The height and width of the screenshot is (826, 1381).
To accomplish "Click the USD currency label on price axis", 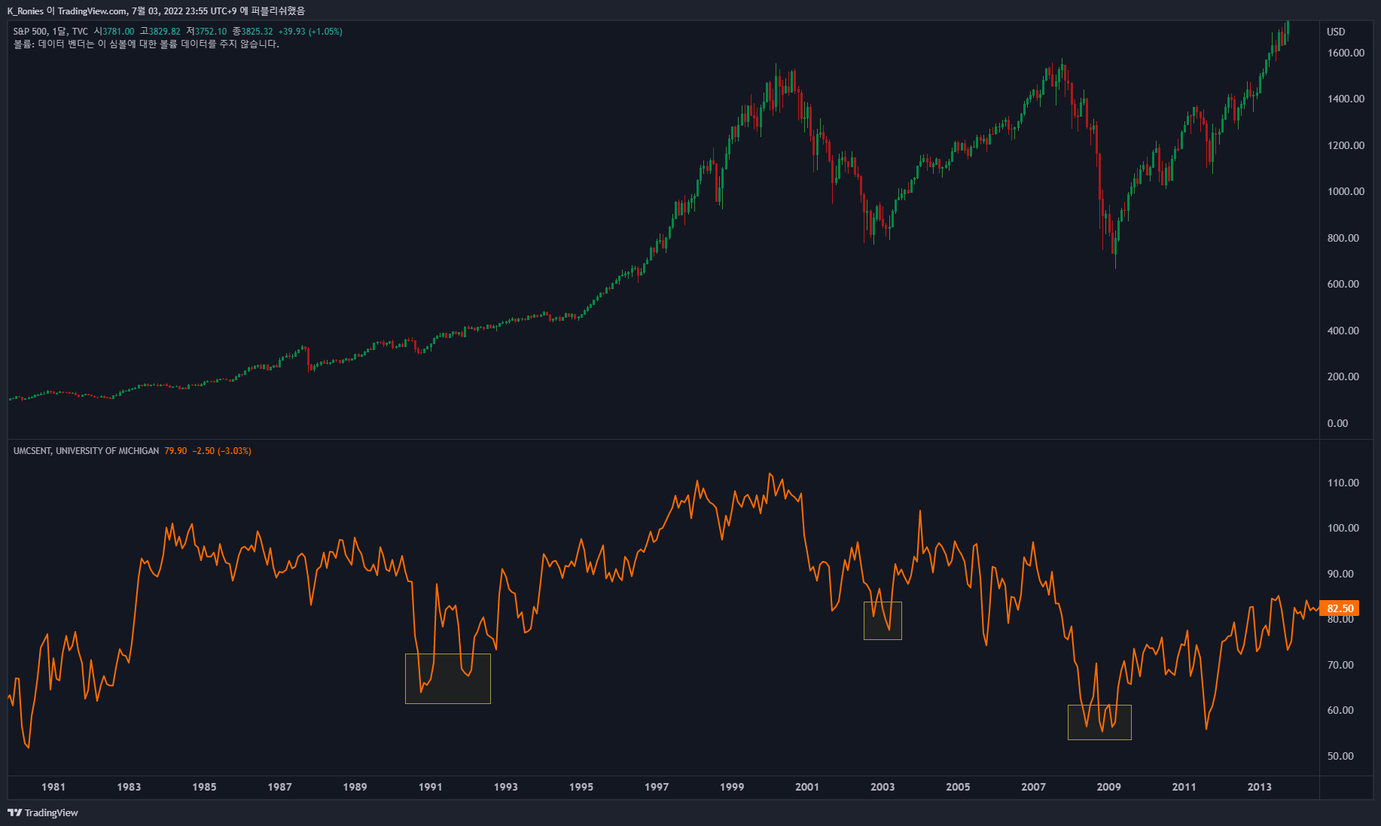I will tap(1336, 32).
